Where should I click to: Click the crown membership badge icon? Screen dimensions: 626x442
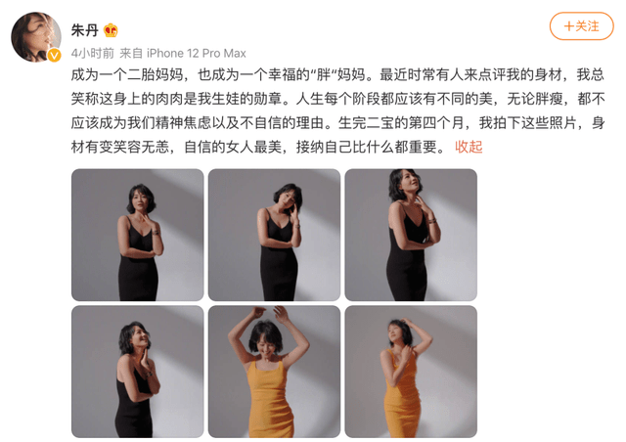pos(111,30)
